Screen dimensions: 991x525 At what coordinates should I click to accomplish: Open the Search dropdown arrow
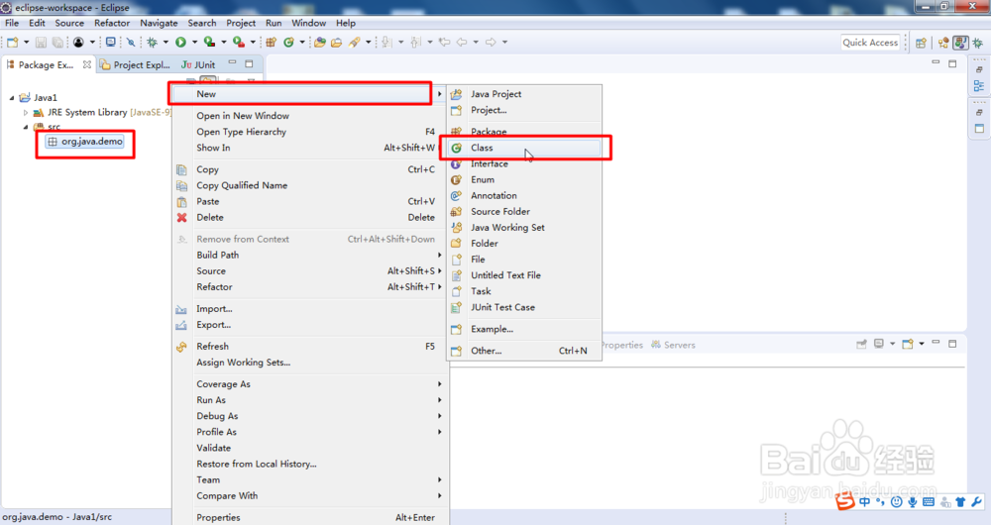pyautogui.click(x=368, y=43)
